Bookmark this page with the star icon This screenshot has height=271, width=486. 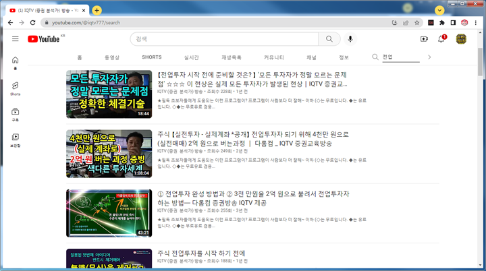(417, 23)
